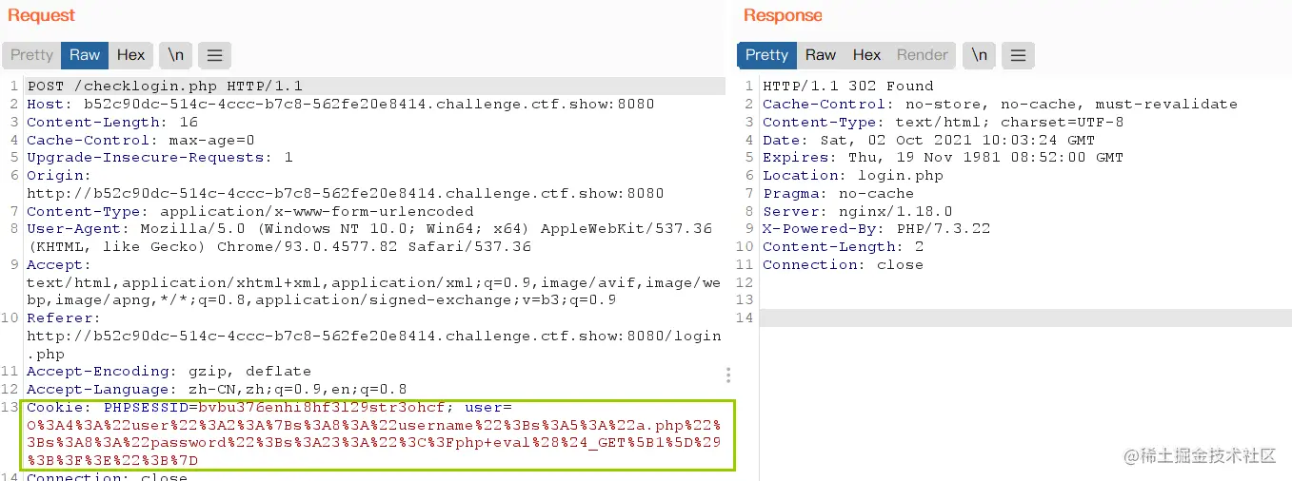This screenshot has height=481, width=1292.
Task: Click the Response panel title
Action: click(783, 15)
